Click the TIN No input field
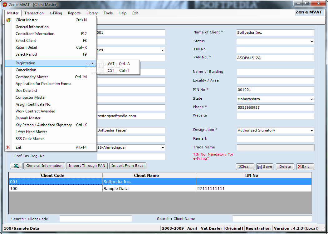 point(275,50)
